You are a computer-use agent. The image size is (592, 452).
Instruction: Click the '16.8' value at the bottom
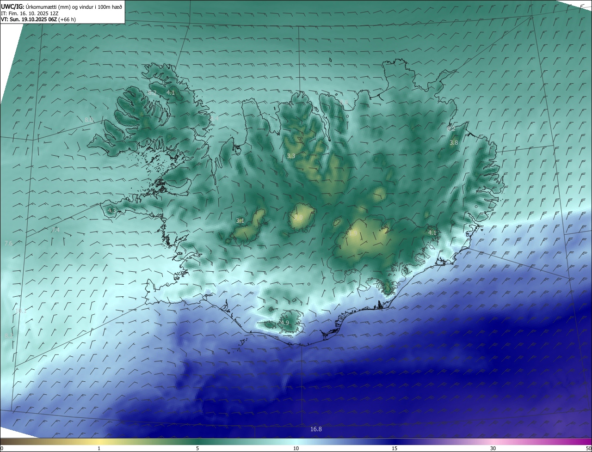tap(316, 429)
